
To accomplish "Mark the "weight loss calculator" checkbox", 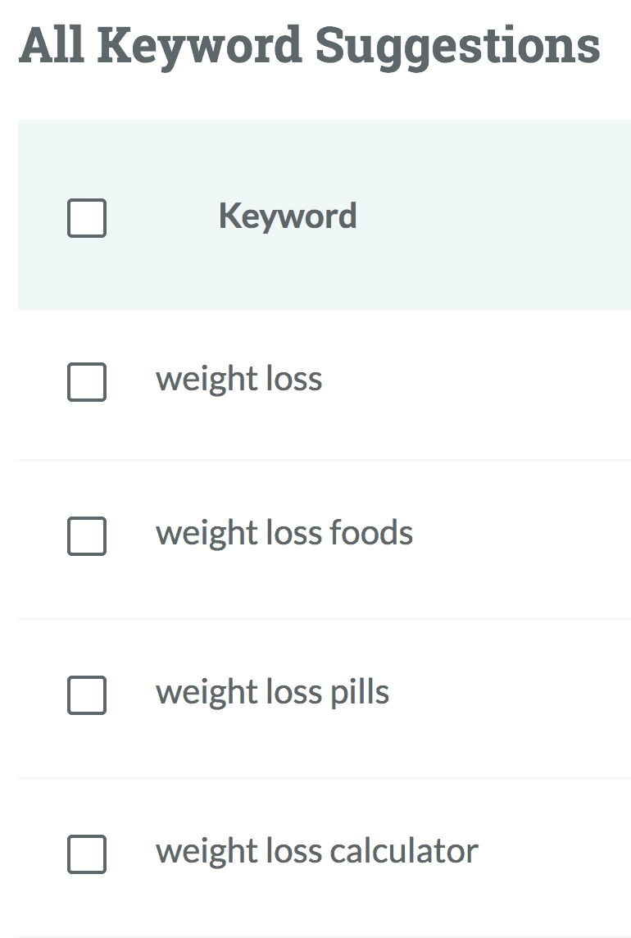I will [x=87, y=854].
